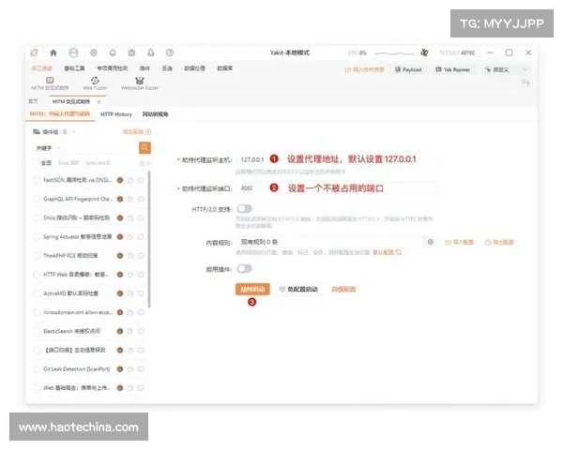Click the engine status icon next to CPU graph
The width and height of the screenshot is (563, 450).
[x=424, y=52]
